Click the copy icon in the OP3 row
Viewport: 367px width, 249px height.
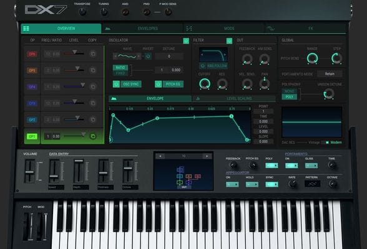click(93, 103)
